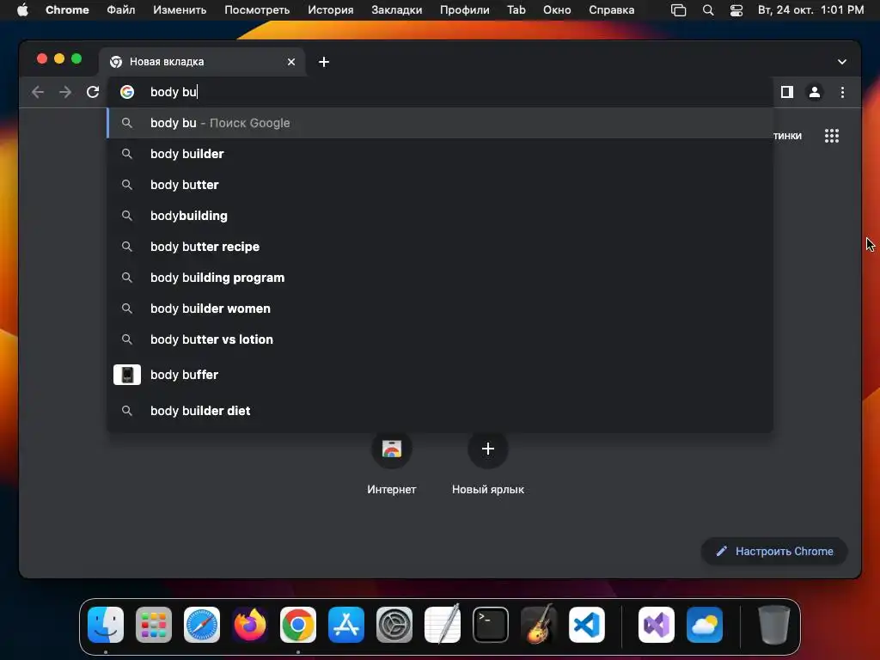
Task: Select 'body builder women' suggestion
Action: (x=440, y=309)
